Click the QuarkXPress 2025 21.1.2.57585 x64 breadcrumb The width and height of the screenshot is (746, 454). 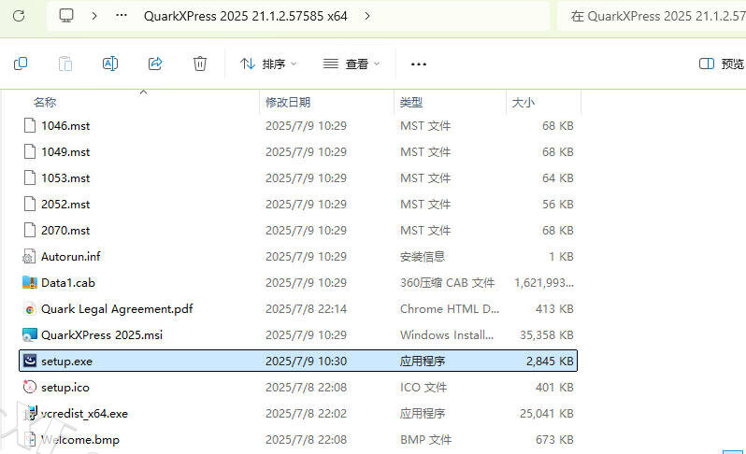(x=246, y=16)
